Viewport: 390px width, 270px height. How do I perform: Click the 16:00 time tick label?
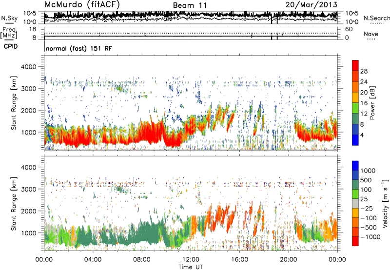(239, 260)
